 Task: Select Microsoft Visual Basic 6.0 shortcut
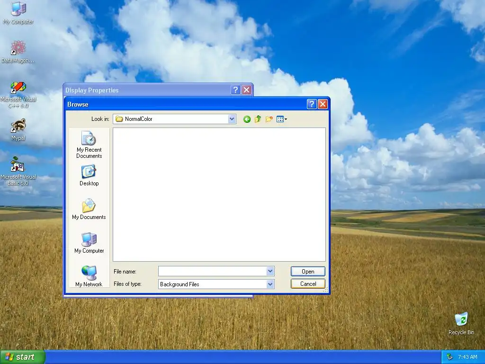pyautogui.click(x=18, y=172)
